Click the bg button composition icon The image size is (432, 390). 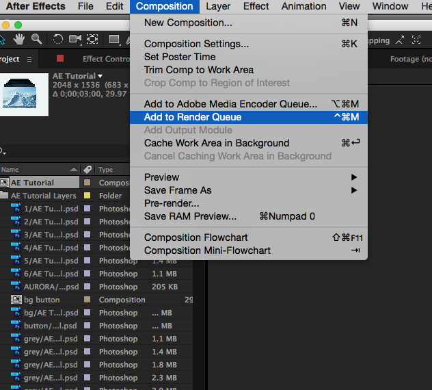click(16, 300)
